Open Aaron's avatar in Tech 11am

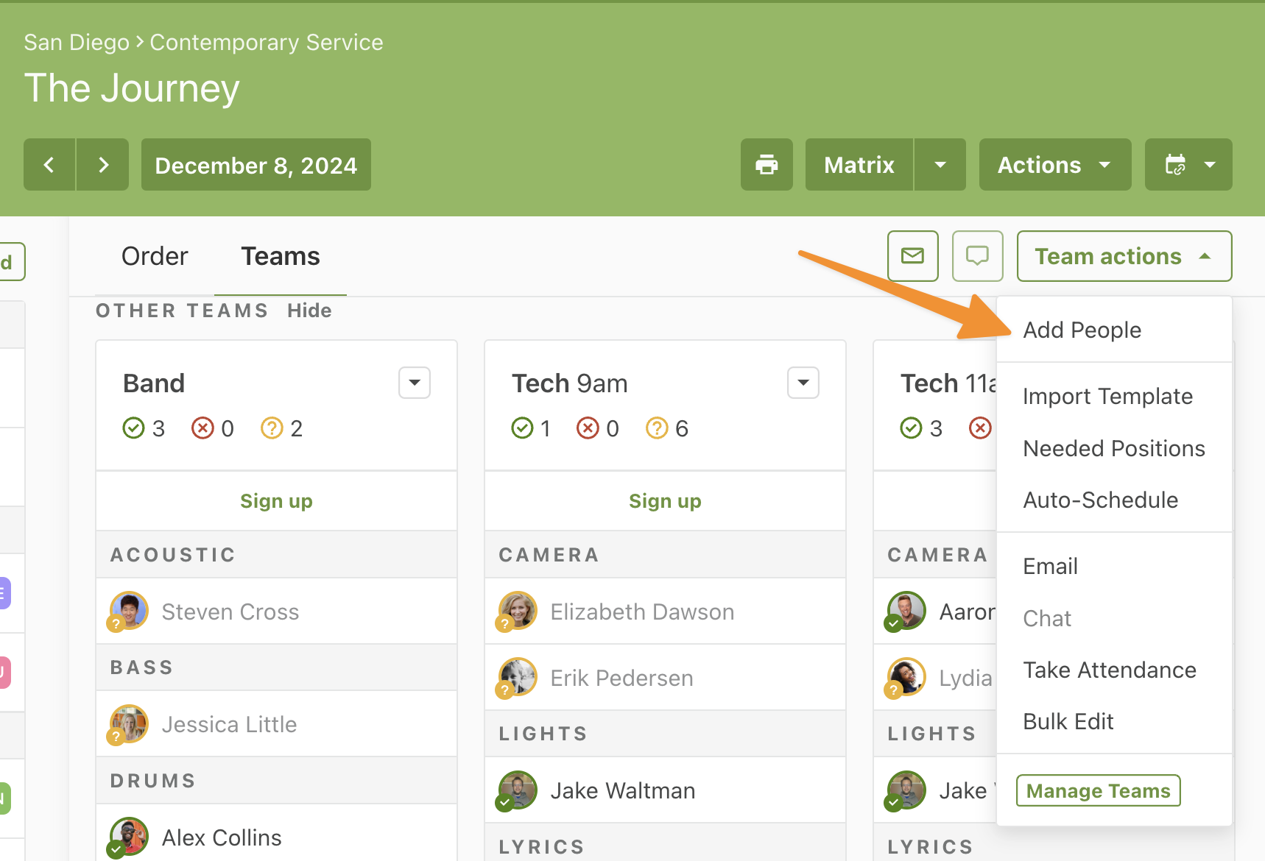pos(906,611)
